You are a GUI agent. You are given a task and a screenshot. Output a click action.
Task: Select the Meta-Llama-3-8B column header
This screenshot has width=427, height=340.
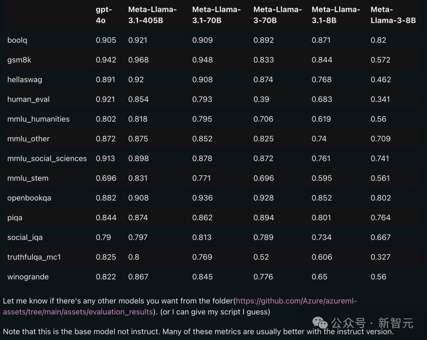tap(393, 15)
